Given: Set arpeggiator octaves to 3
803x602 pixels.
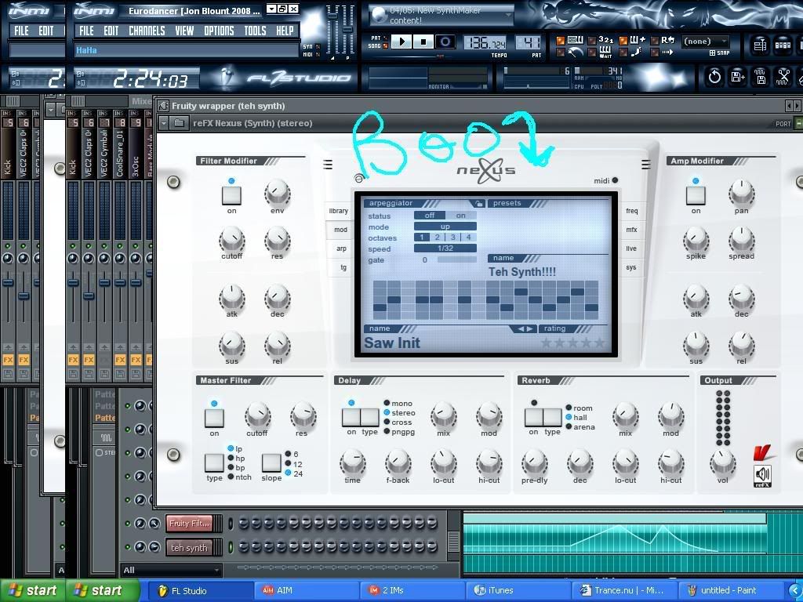Looking at the screenshot, I should (452, 238).
